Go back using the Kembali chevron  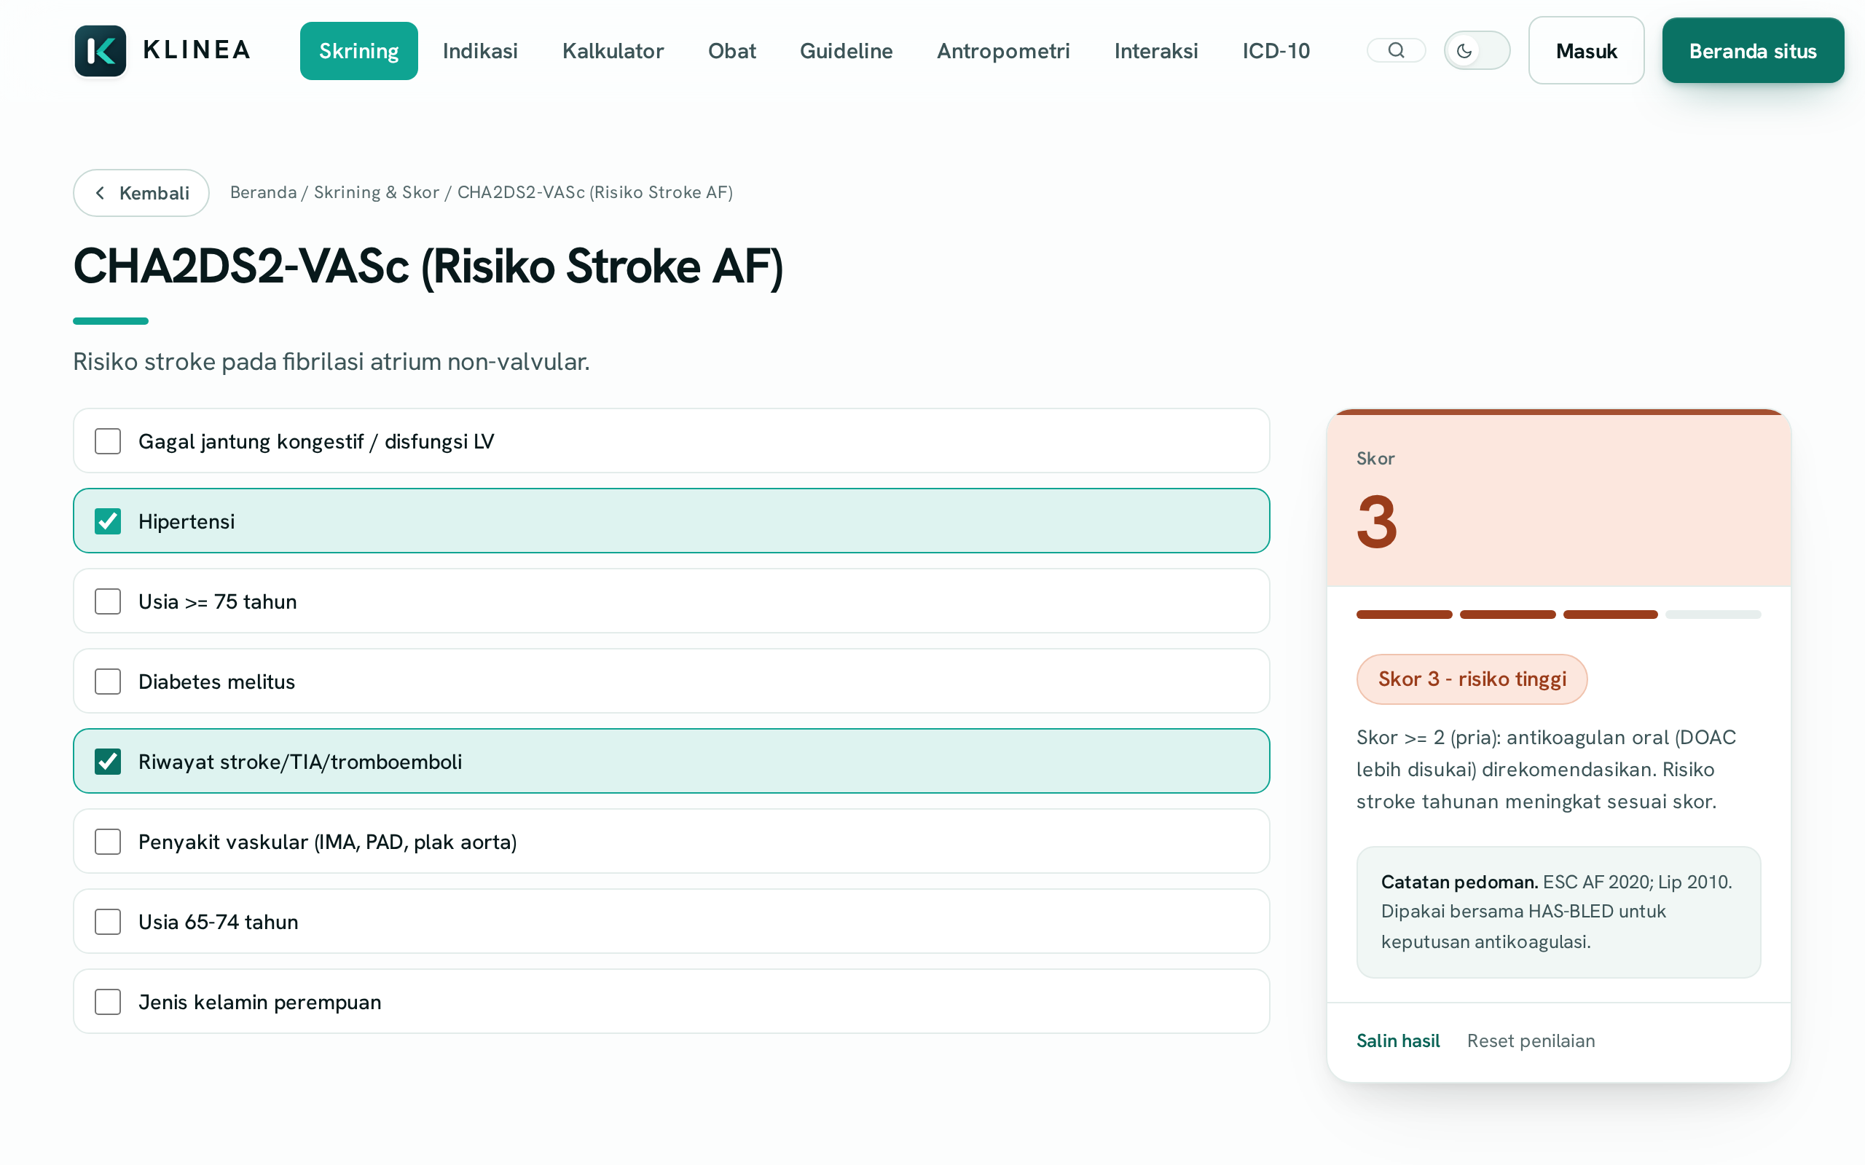101,193
